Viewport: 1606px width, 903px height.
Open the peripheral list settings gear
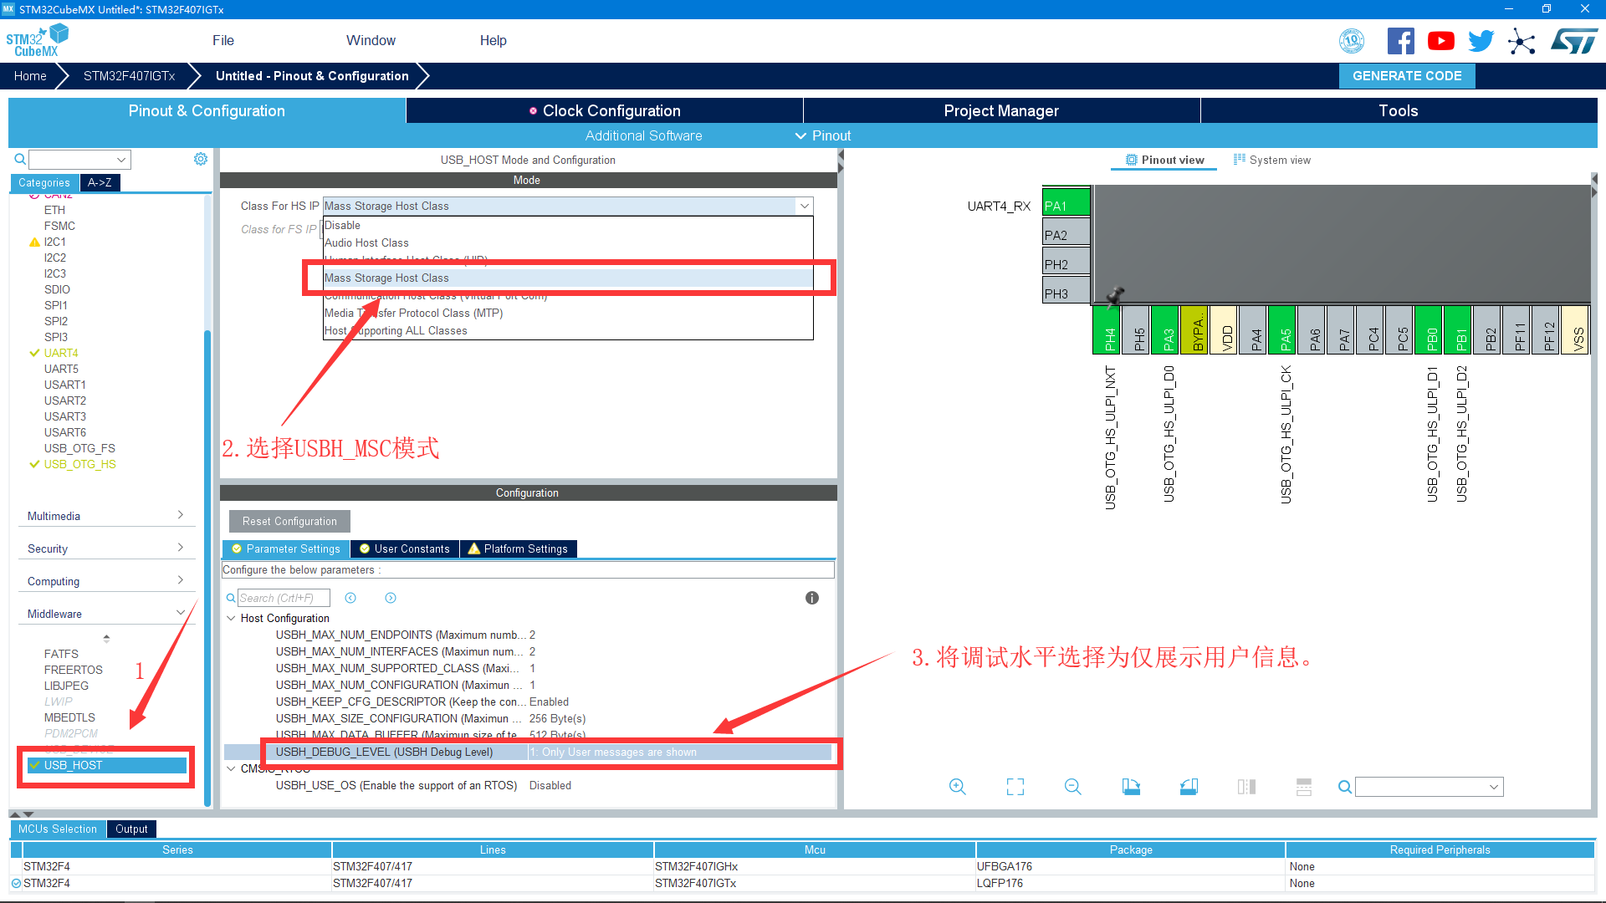pyautogui.click(x=201, y=159)
